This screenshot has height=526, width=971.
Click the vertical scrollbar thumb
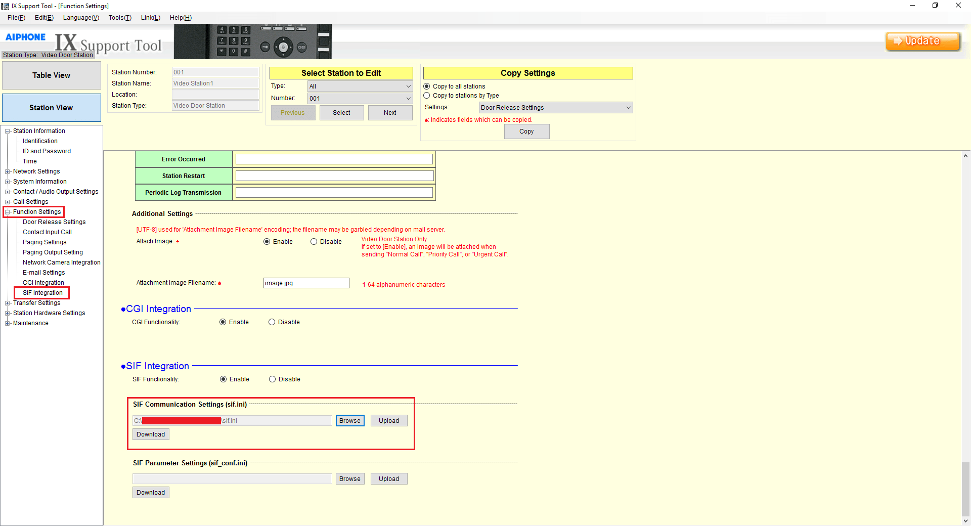click(966, 489)
